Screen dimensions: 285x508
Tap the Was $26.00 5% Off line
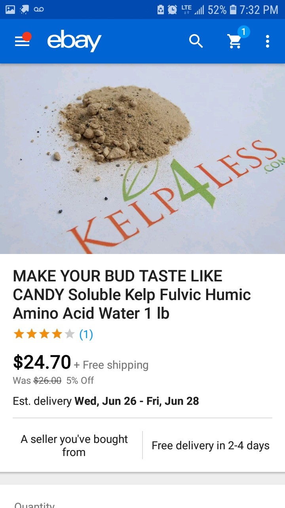tap(53, 381)
